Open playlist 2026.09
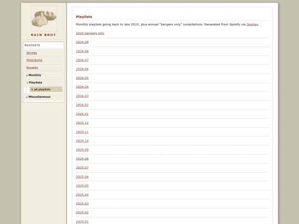299x224 pixels. pos(82,42)
